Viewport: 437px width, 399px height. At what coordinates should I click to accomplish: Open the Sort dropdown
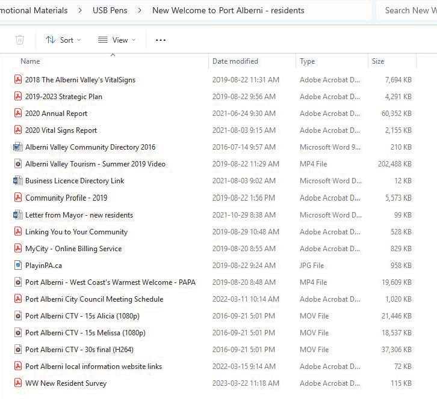point(63,40)
